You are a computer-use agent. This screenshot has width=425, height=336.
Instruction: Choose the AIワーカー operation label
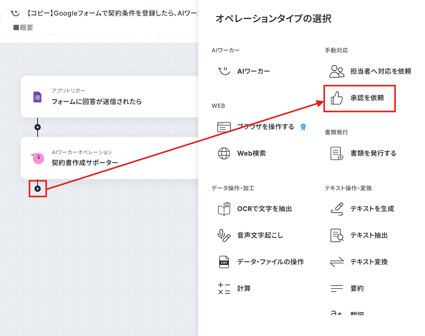tap(253, 71)
